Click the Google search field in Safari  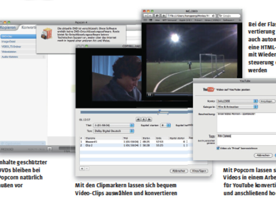pyautogui.click(x=229, y=16)
